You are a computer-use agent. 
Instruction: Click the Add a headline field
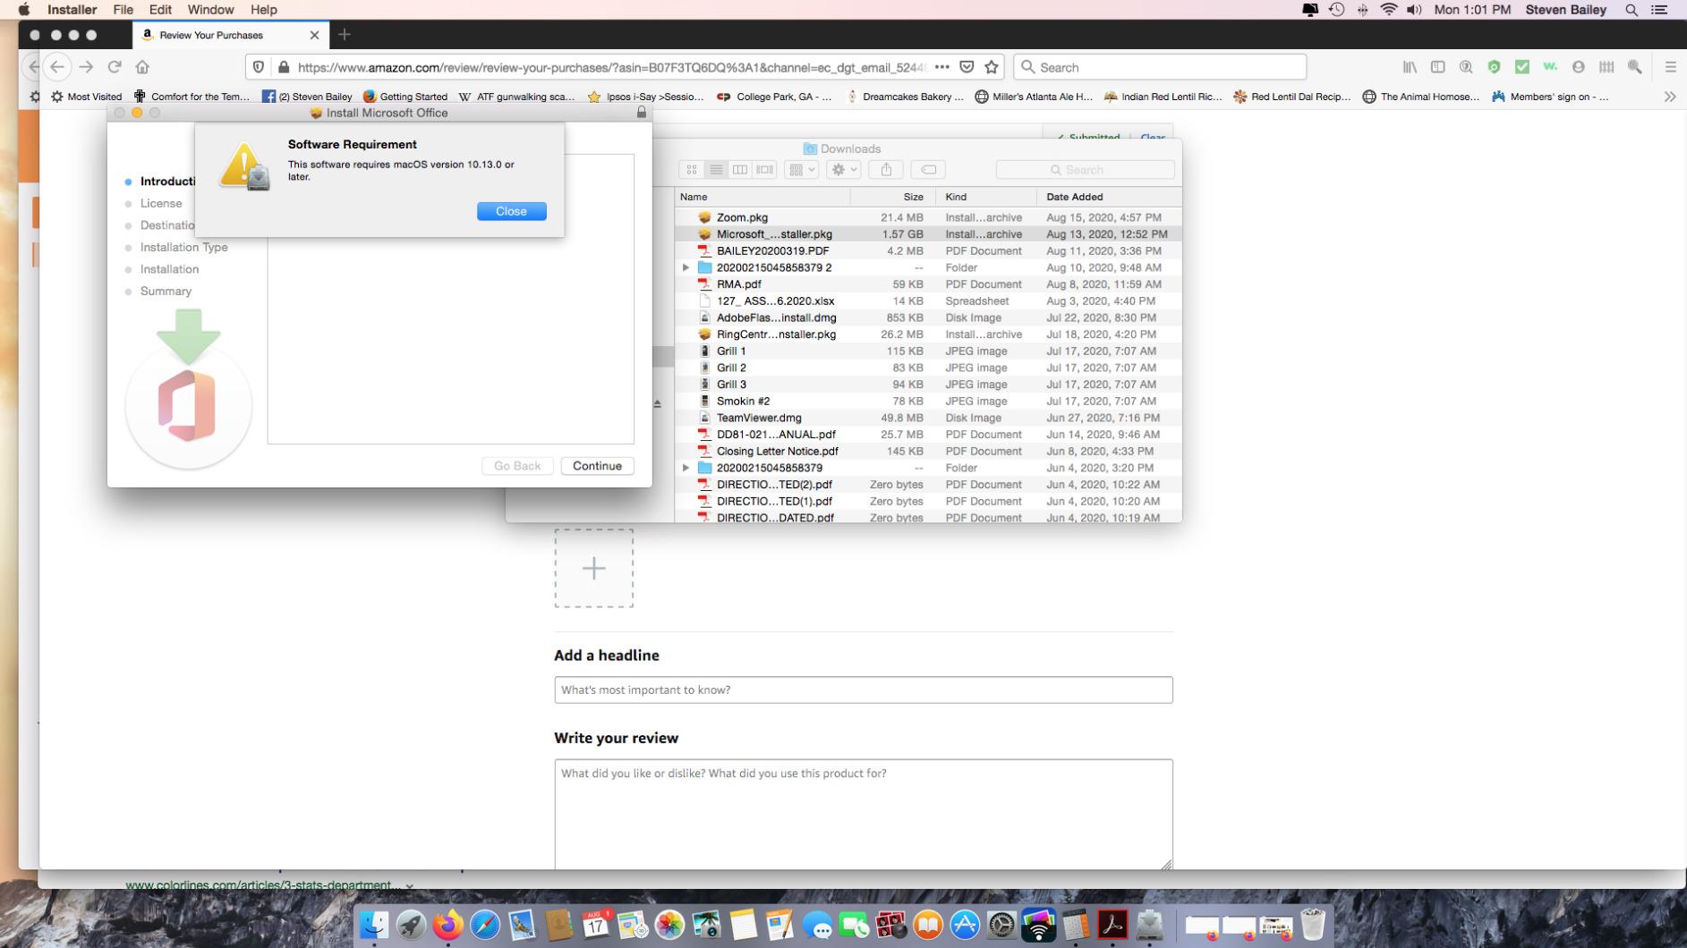pyautogui.click(x=863, y=690)
